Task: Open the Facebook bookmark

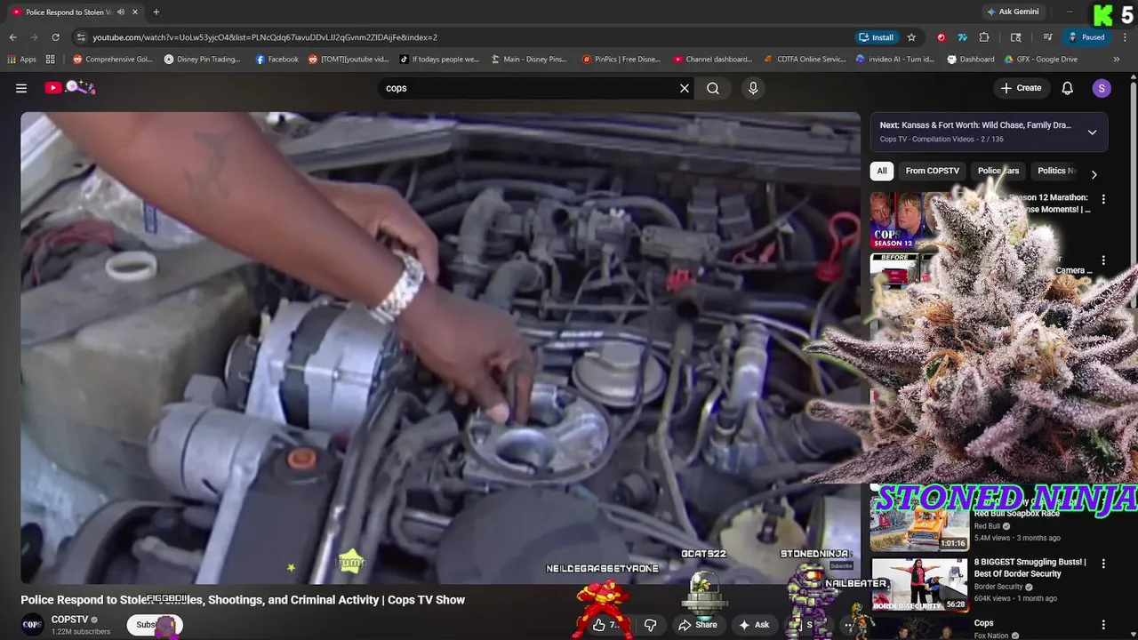Action: point(276,60)
